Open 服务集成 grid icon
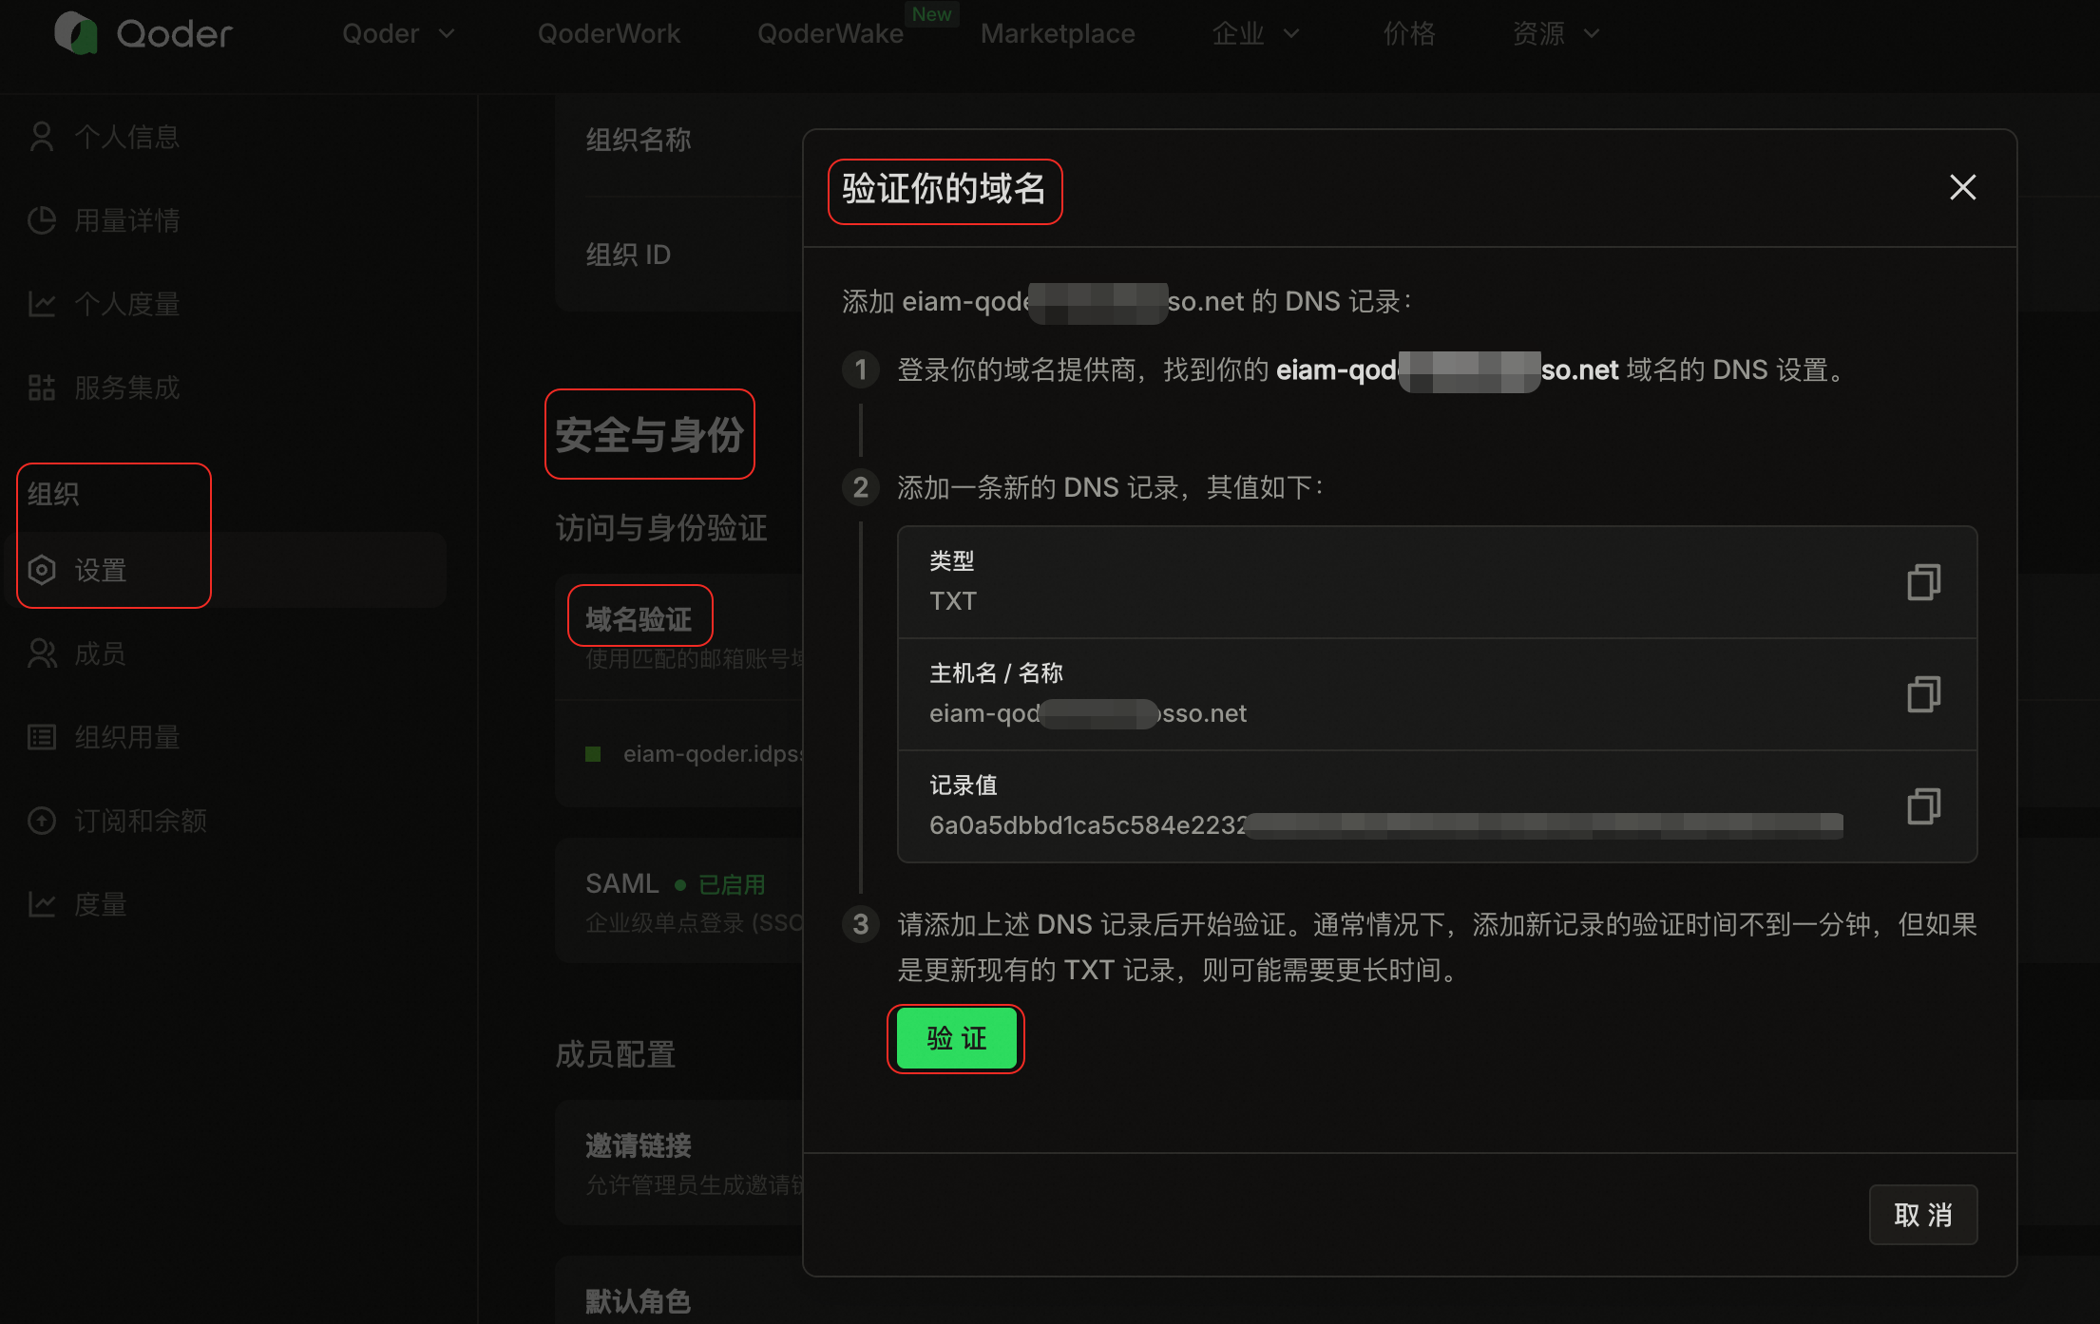 (41, 388)
